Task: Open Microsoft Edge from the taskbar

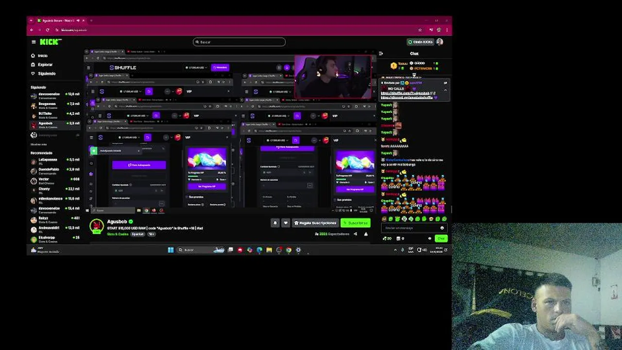Action: 259,250
